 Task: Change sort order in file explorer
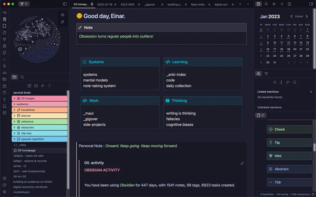(x=43, y=86)
